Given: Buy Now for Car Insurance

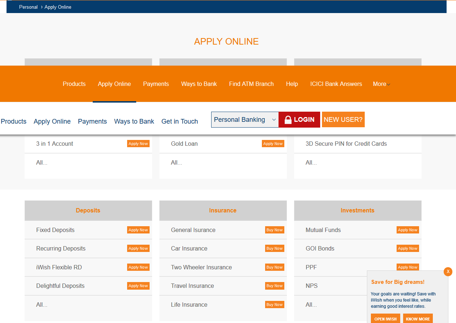Looking at the screenshot, I should click(275, 248).
